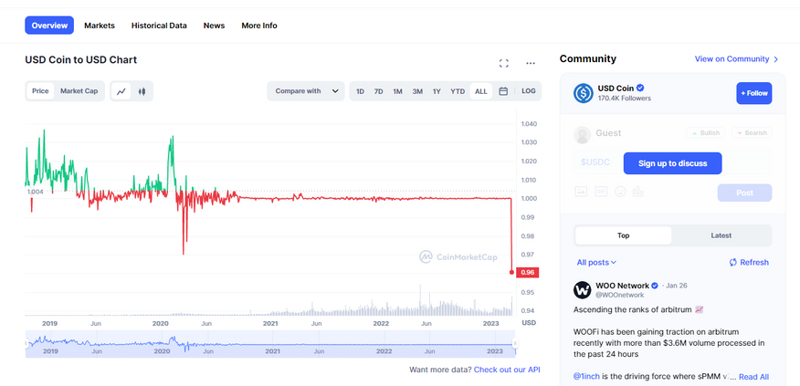Click the USD Coin logo avatar
The height and width of the screenshot is (386, 800).
point(584,93)
